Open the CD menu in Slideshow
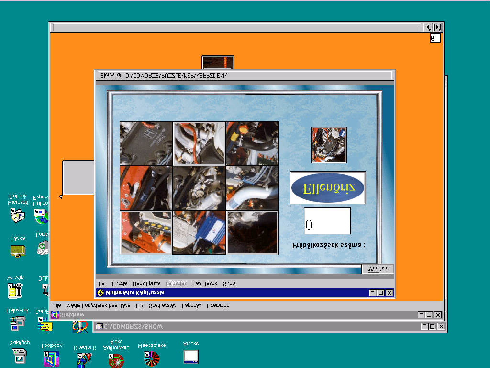The height and width of the screenshot is (368, 490). [139, 305]
